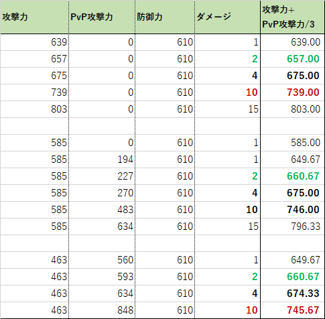Select the PvP攻撃力 column header

(102, 17)
